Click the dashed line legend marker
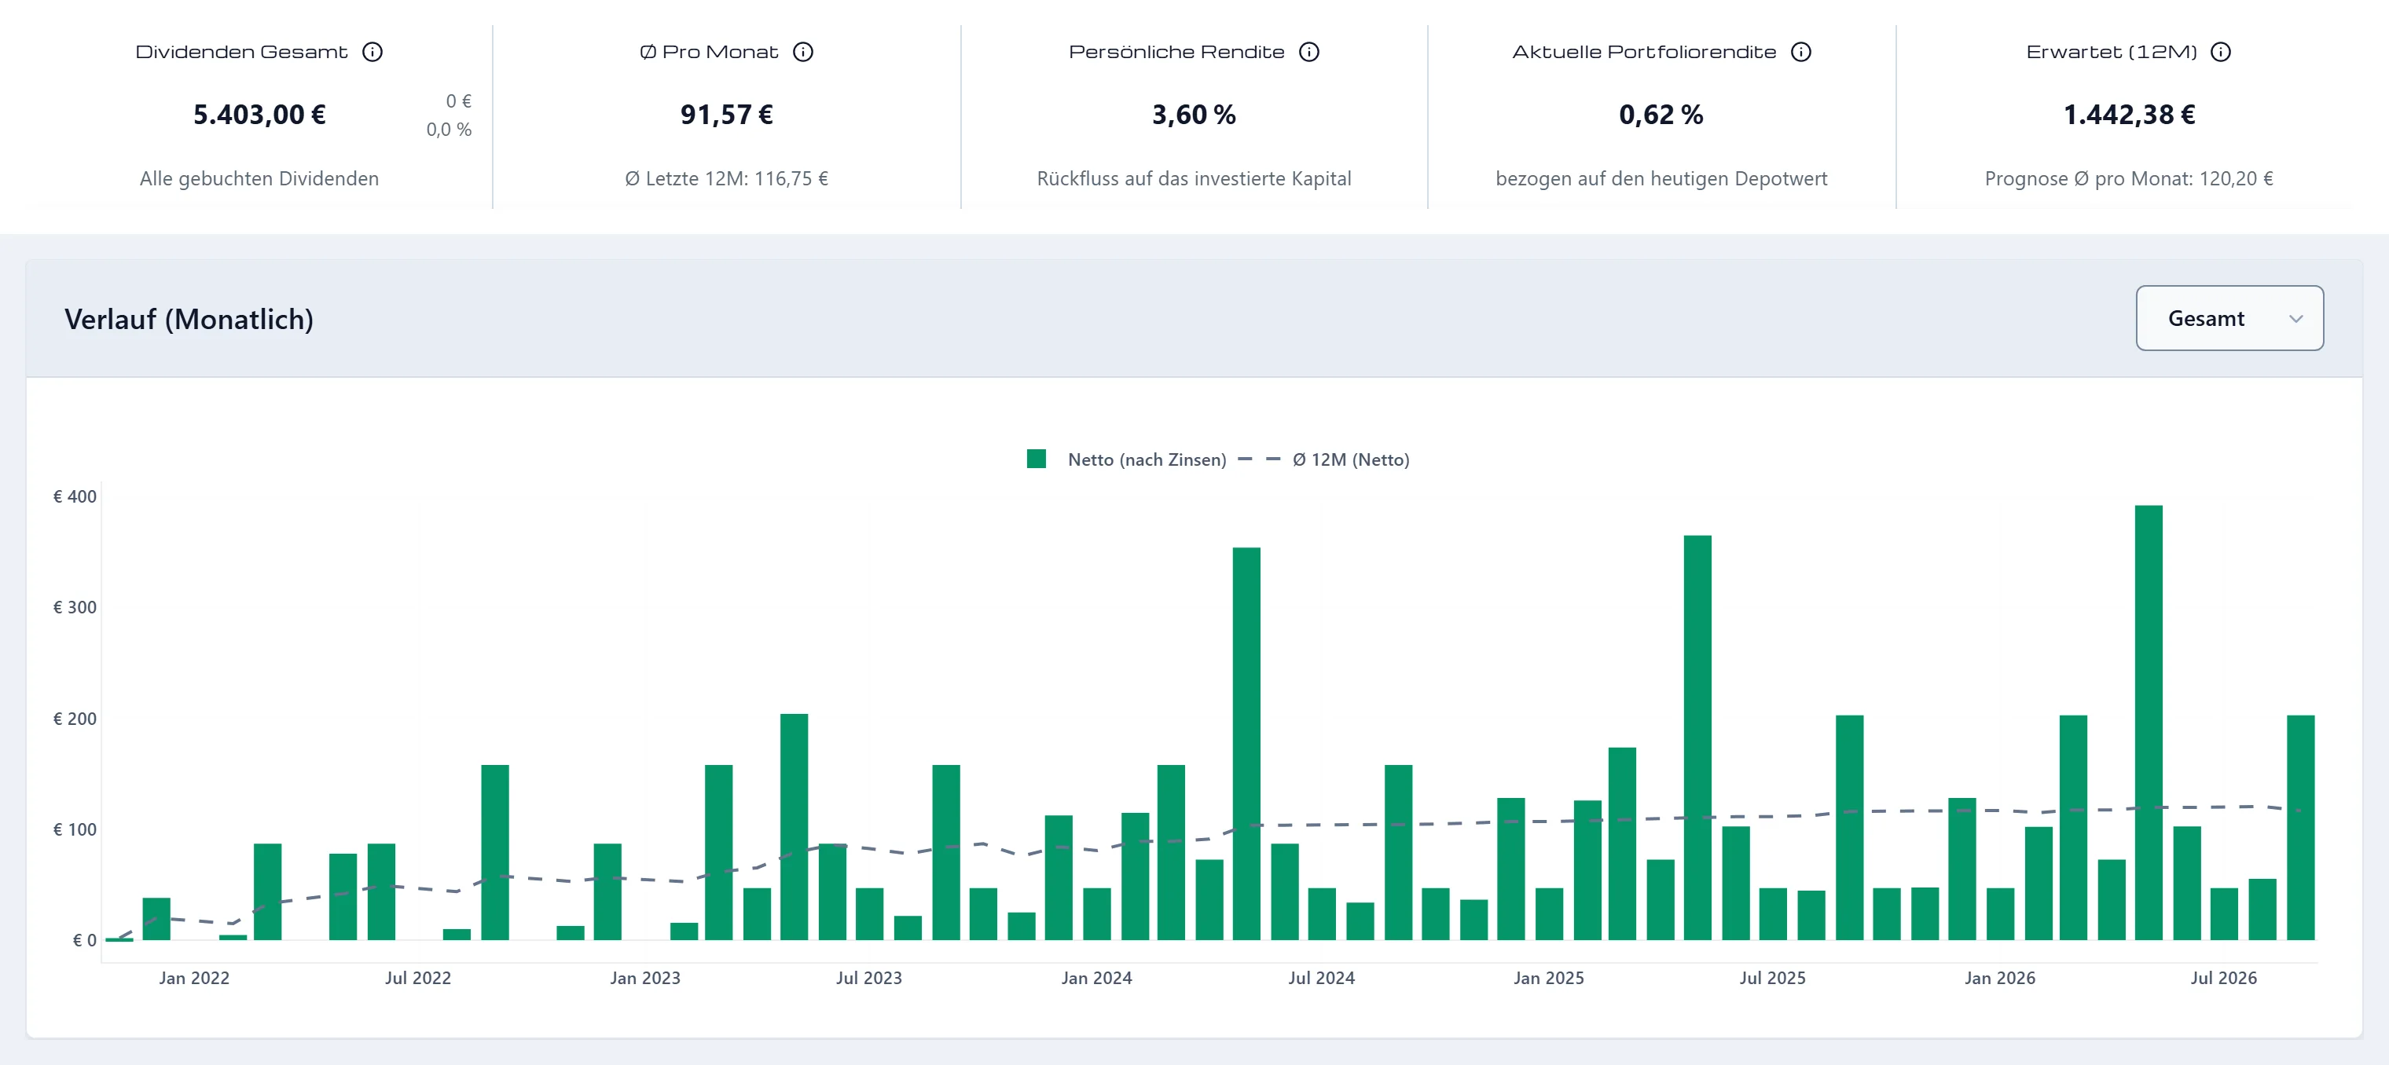Image resolution: width=2389 pixels, height=1065 pixels. 1258,459
